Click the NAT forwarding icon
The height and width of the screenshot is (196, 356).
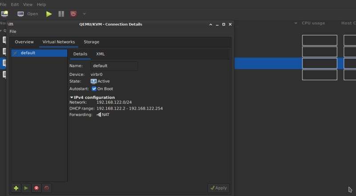pyautogui.click(x=99, y=115)
